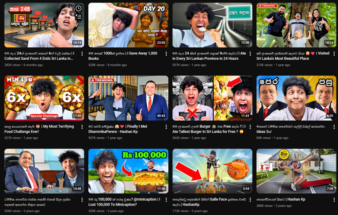The height and width of the screenshot is (215, 338).
Task: Open the Rs 100,000 treasure chest thumbnail
Action: [128, 171]
